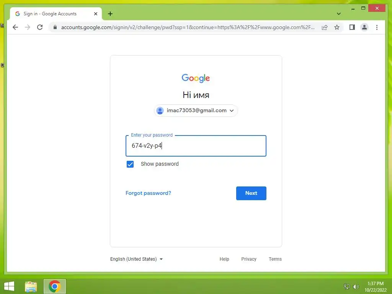The width and height of the screenshot is (392, 294).
Task: Open the new tab plus button
Action: pos(110,14)
